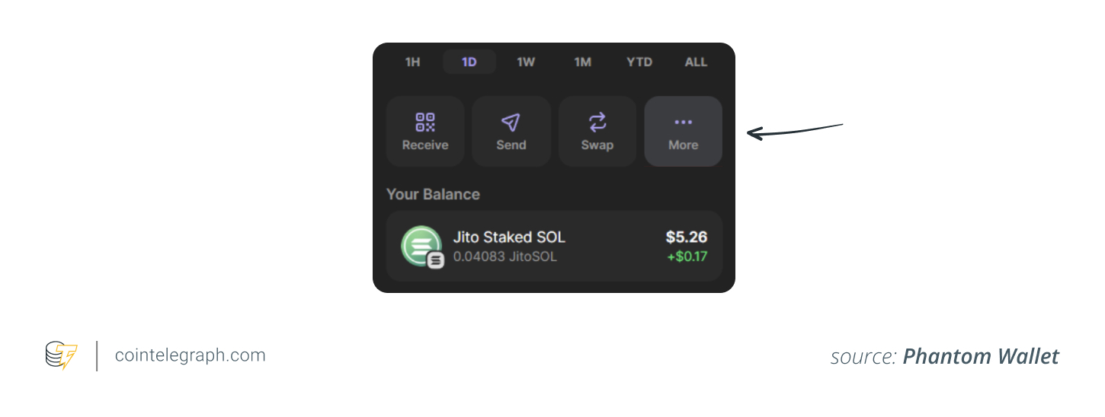Open the cointelegraph.com link
The width and height of the screenshot is (1105, 417).
[190, 355]
